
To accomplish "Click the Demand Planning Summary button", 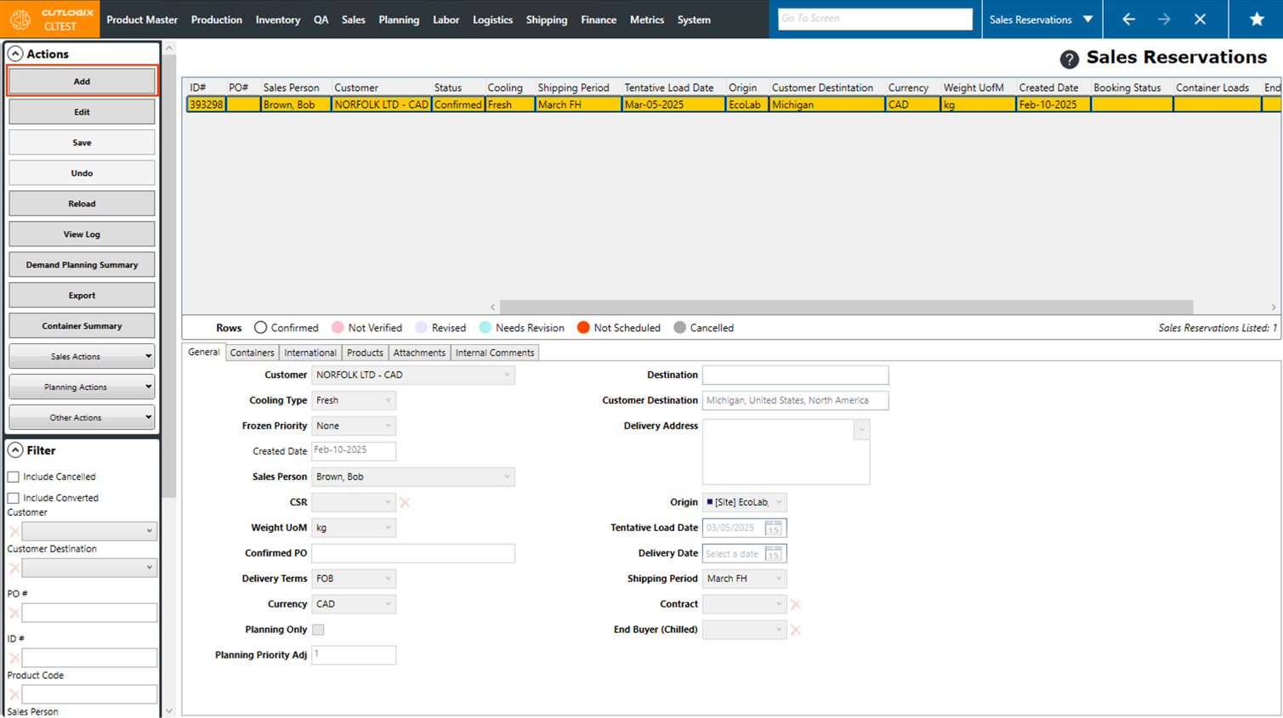I will pos(82,265).
